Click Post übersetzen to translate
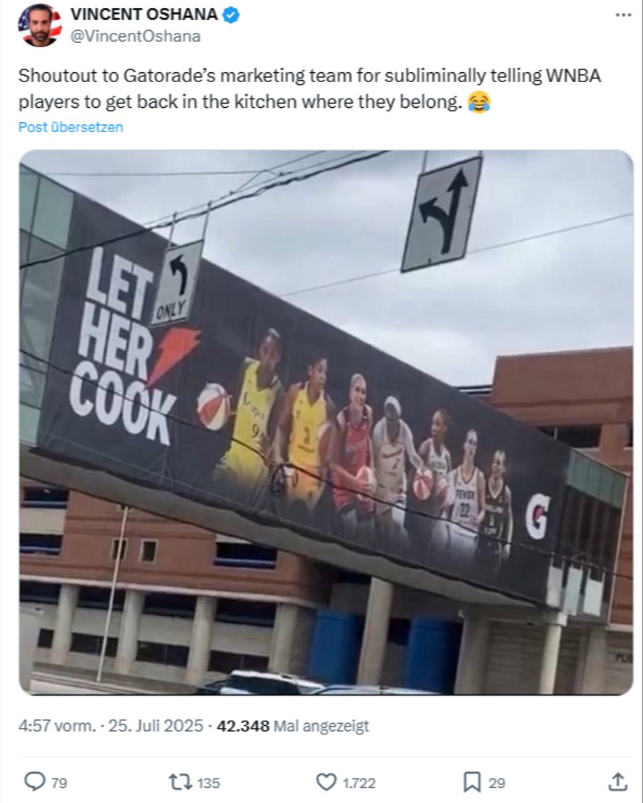The image size is (643, 803). point(71,127)
